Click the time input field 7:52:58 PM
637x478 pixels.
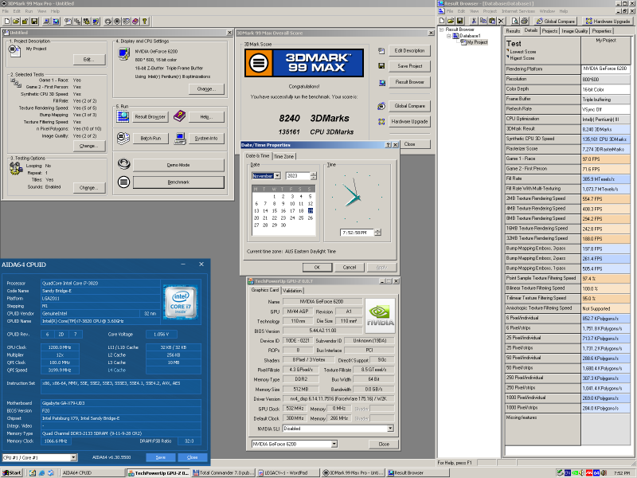[357, 233]
